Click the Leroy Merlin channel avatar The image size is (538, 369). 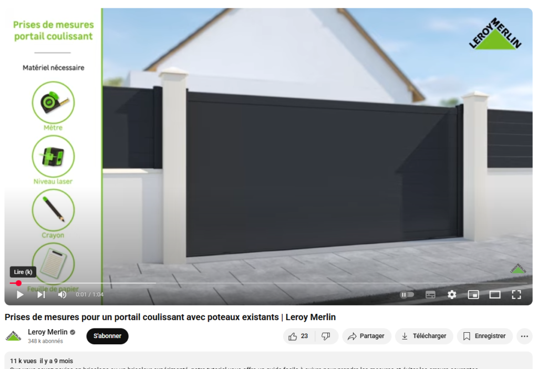coord(14,336)
